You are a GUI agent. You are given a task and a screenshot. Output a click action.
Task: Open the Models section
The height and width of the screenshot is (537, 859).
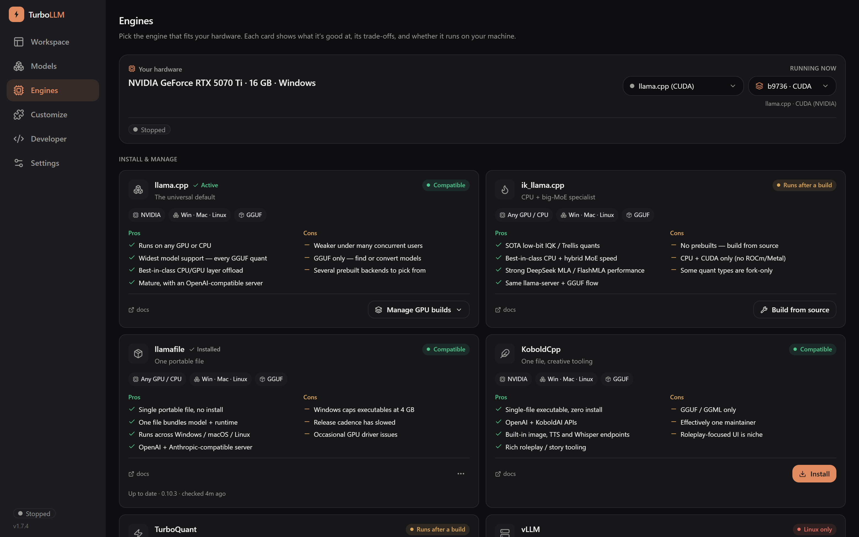click(53, 66)
